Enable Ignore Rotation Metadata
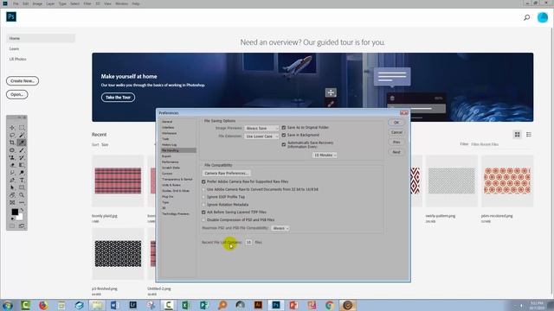 pos(203,205)
